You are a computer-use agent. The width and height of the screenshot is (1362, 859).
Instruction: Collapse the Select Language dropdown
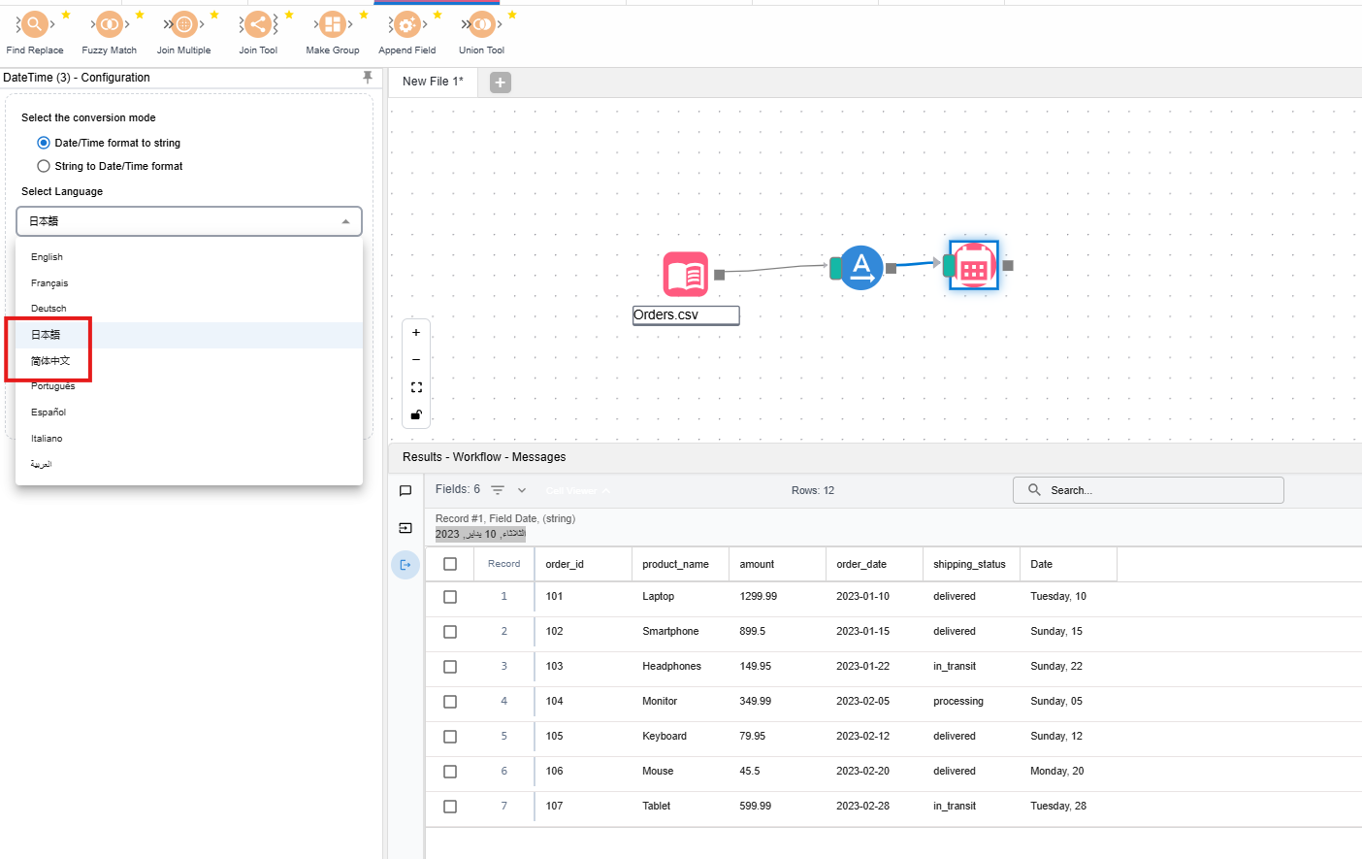point(346,221)
